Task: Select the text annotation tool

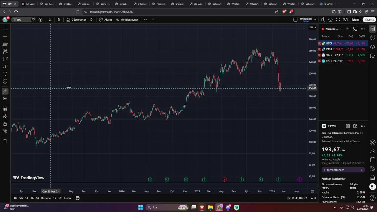Action: coord(5,74)
